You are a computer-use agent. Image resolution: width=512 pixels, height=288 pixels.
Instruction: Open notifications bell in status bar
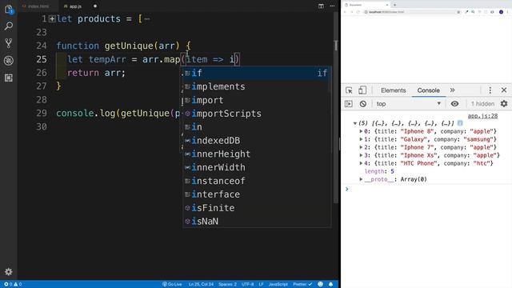[330, 284]
